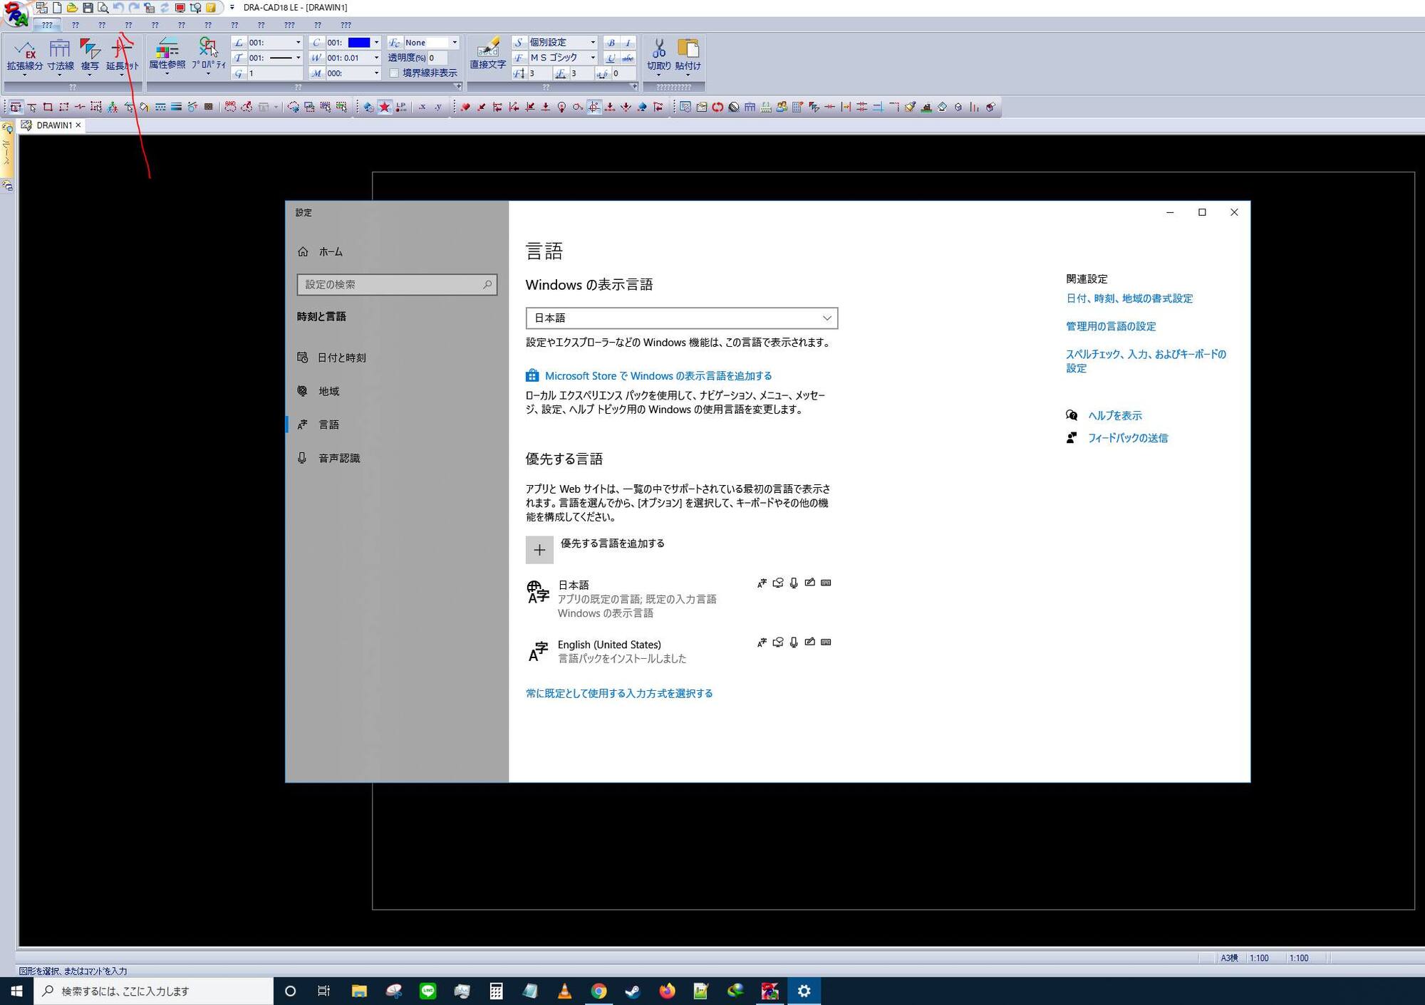The width and height of the screenshot is (1425, 1005).
Task: Click 優先する言語を追加する plus button
Action: pyautogui.click(x=539, y=550)
